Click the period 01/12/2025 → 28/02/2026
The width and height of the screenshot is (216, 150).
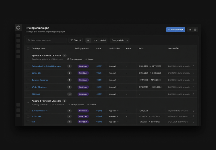[150, 87]
